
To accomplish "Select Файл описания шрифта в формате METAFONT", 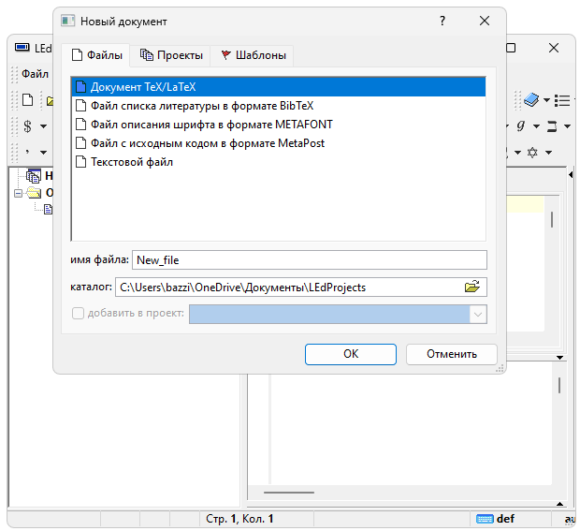I will point(278,125).
